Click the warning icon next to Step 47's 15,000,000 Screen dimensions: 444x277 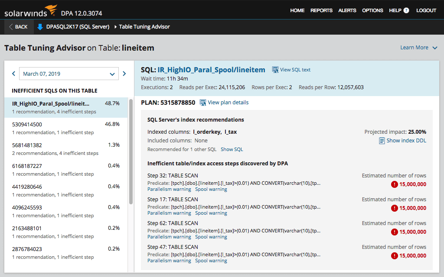[394, 256]
